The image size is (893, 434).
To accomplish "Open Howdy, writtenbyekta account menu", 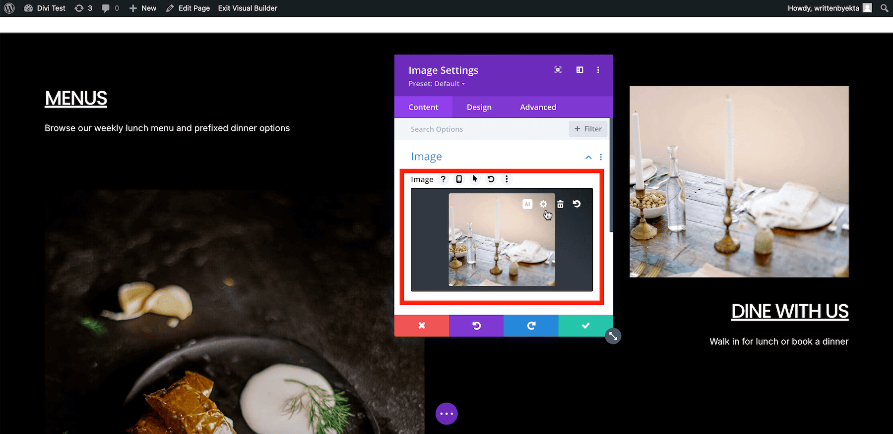I will tap(829, 8).
